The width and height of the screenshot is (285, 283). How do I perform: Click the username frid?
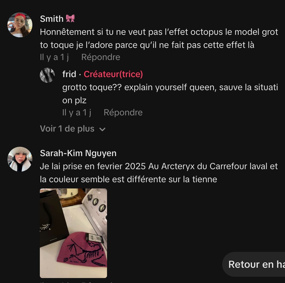click(x=69, y=74)
